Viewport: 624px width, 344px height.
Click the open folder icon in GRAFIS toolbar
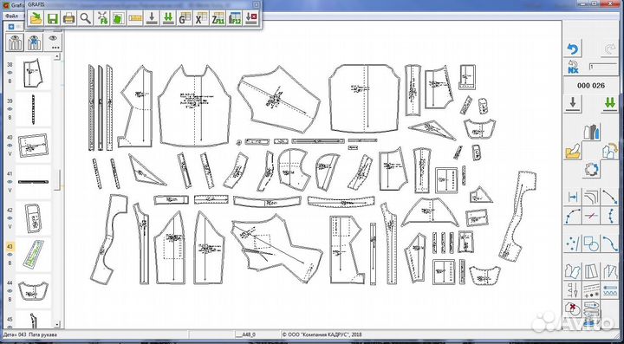tap(36, 18)
